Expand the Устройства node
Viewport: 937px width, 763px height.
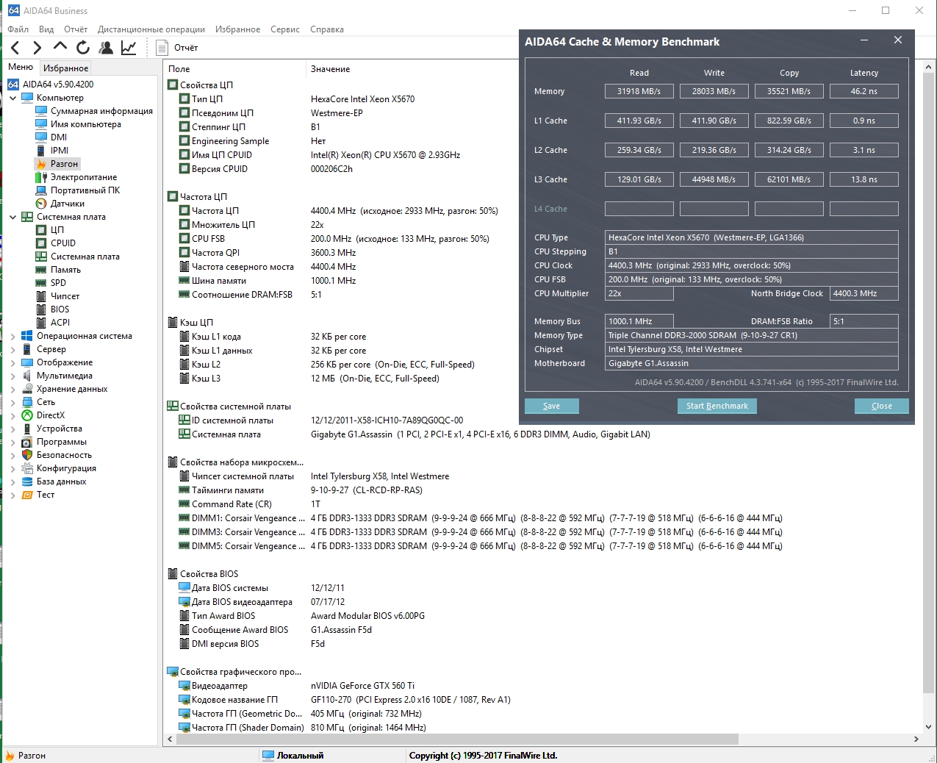point(13,429)
